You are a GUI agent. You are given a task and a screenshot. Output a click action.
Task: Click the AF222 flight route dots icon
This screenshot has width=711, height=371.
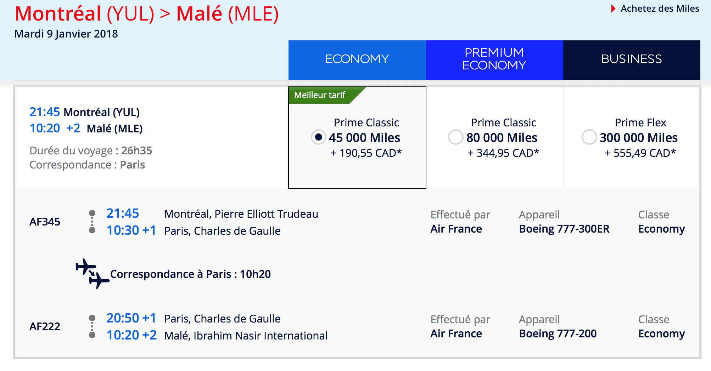click(x=92, y=326)
